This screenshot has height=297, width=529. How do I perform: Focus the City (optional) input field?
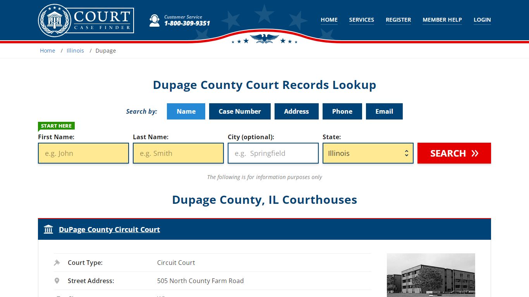(273, 153)
